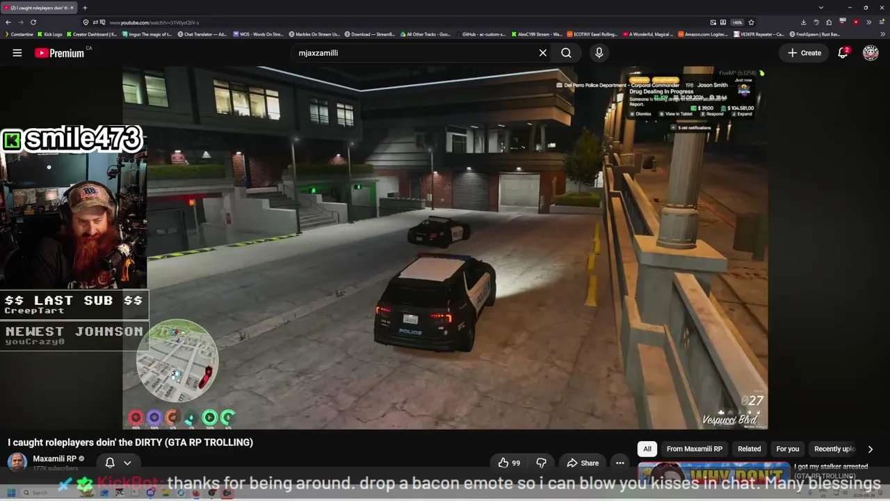Open Maxamili RP channel name
Image resolution: width=890 pixels, height=501 pixels.
tap(54, 459)
